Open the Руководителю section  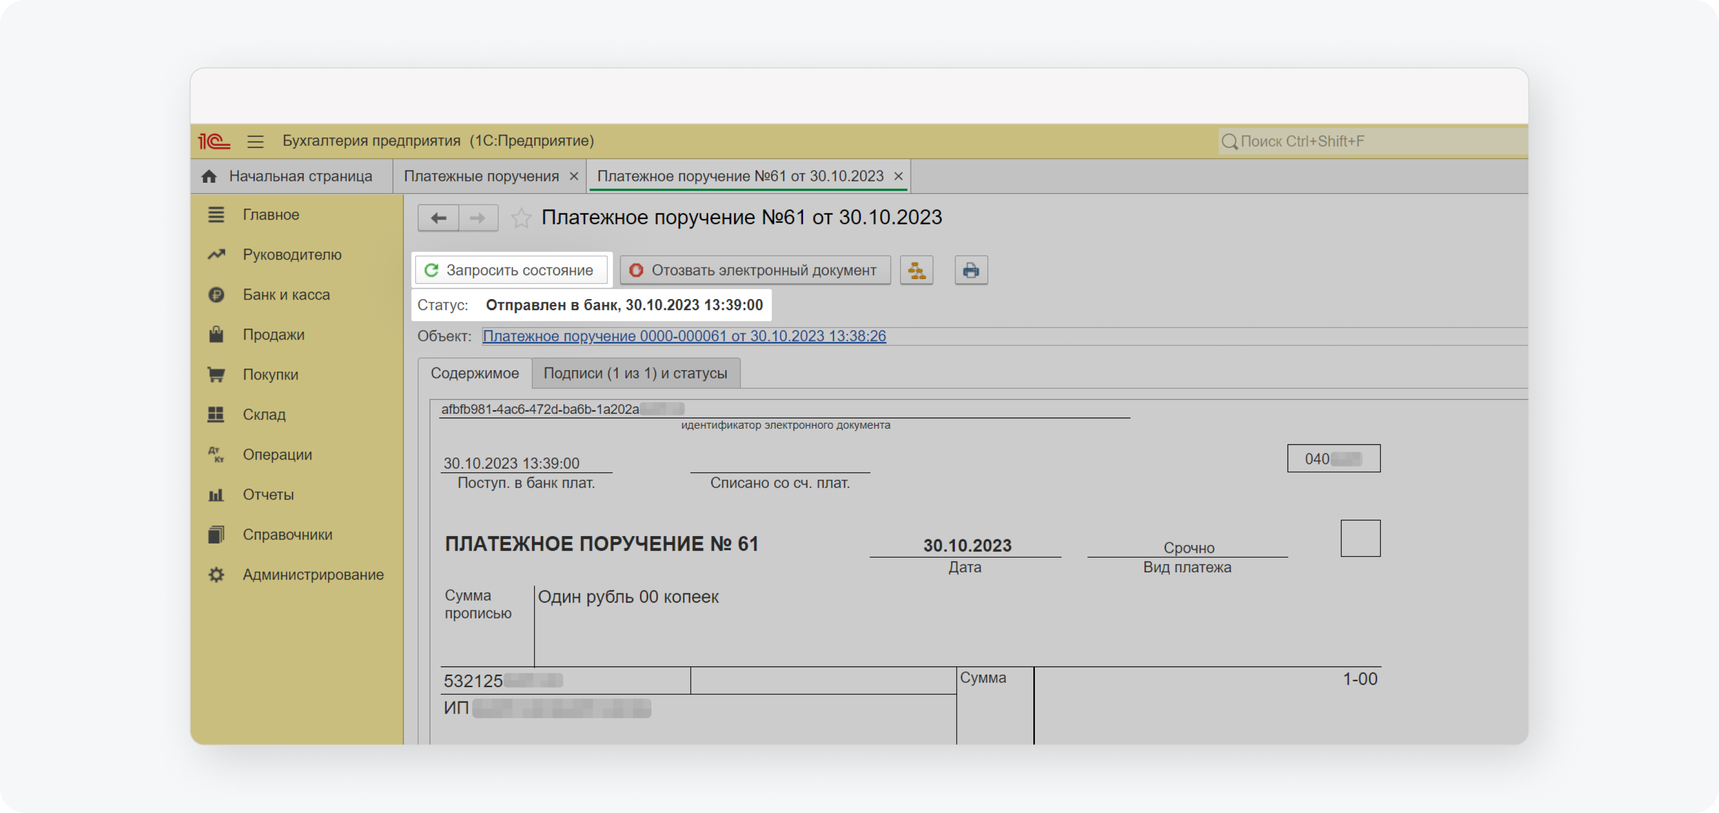pos(292,255)
